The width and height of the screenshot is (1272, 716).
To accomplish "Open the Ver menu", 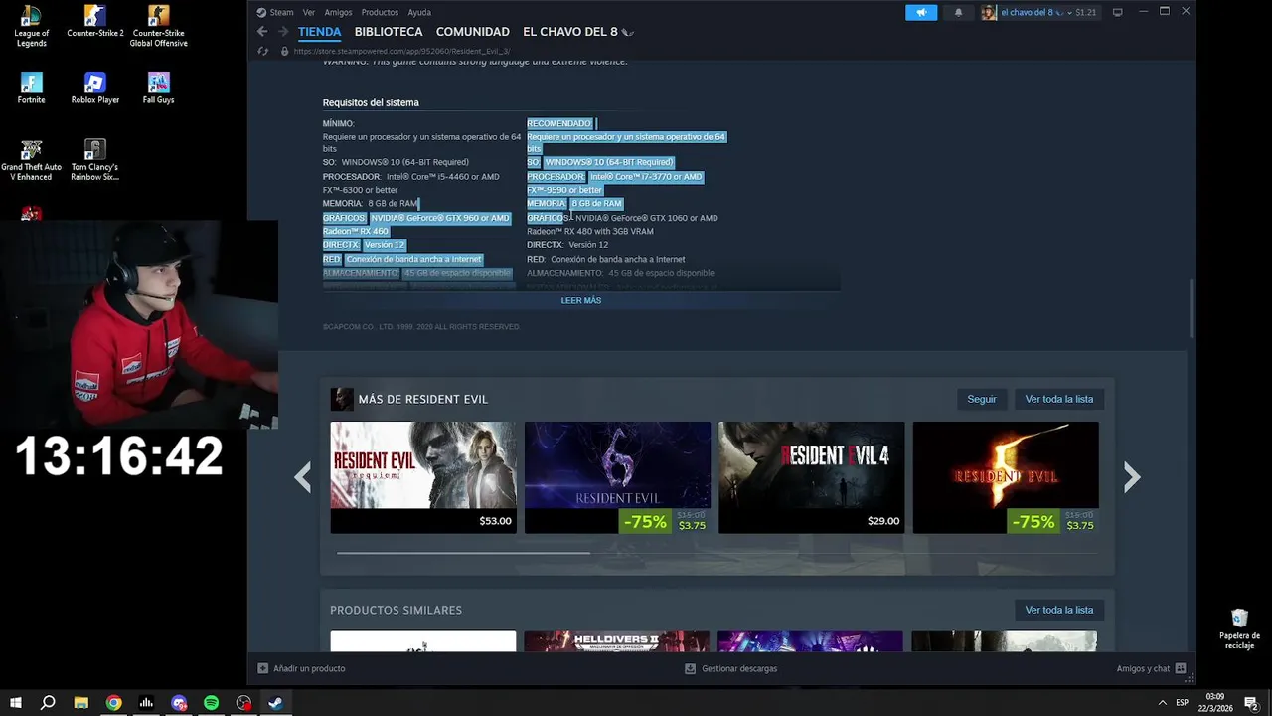I will 309,12.
